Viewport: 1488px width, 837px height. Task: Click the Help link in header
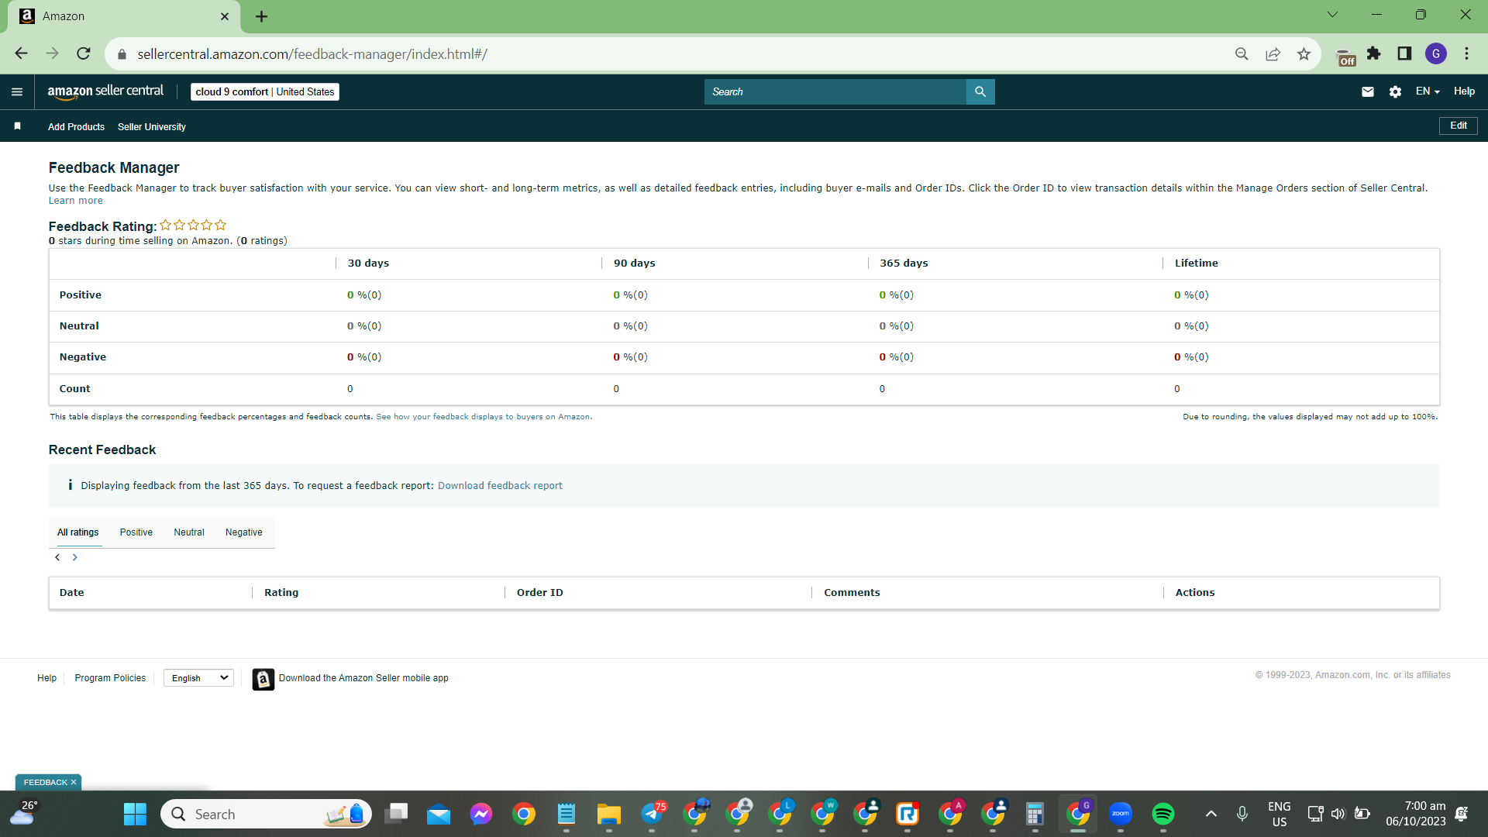[x=1464, y=91]
